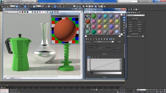This screenshot has width=166, height=93.
Task: Expand the Output rollout
Action: click(105, 78)
